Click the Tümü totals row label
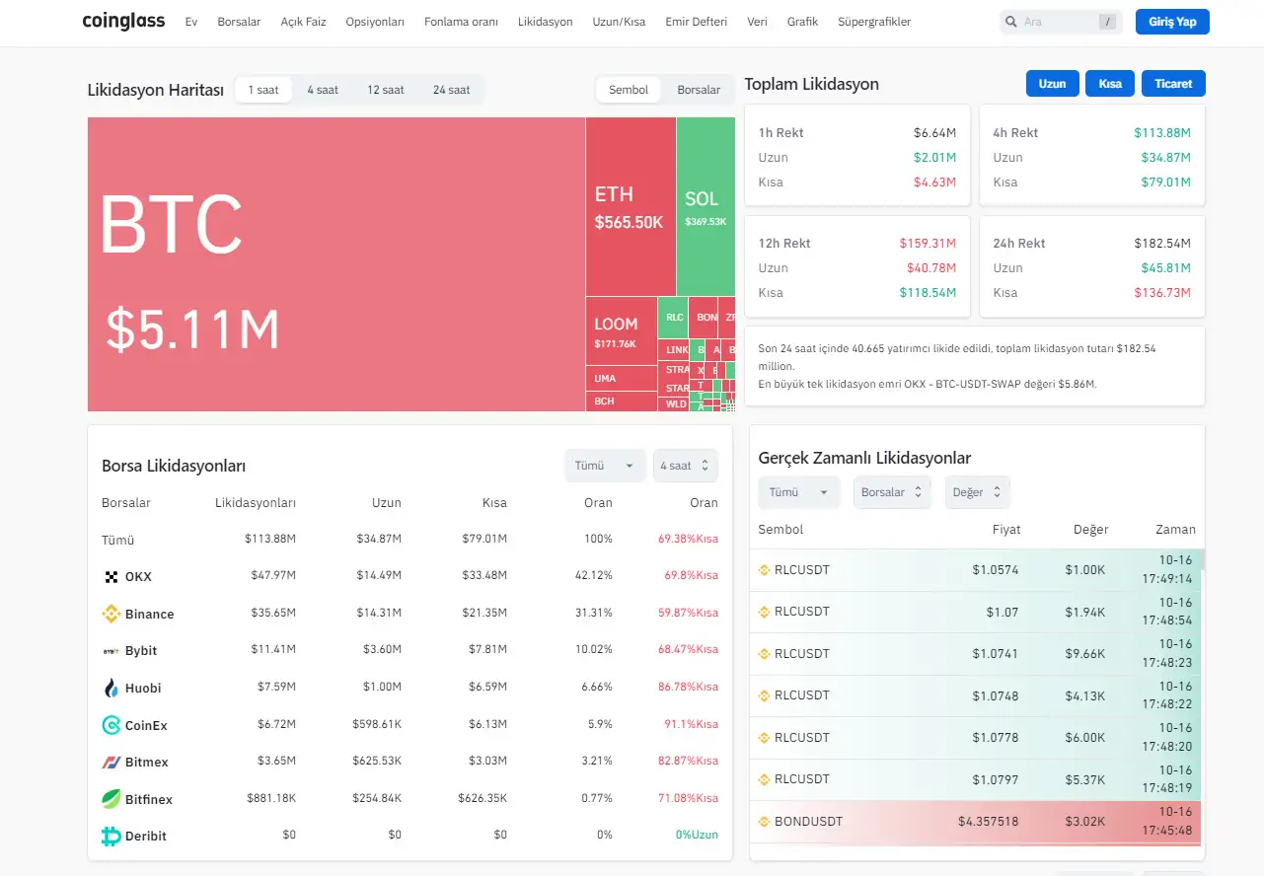The image size is (1264, 876). 117,540
